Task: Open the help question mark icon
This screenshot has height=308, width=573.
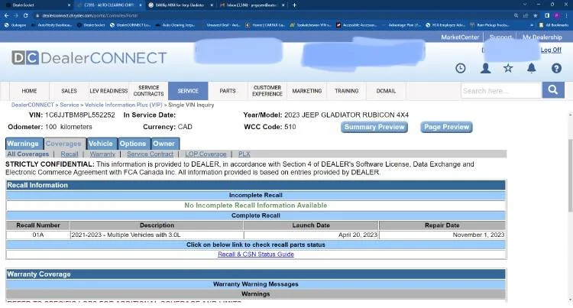Action: tap(556, 68)
